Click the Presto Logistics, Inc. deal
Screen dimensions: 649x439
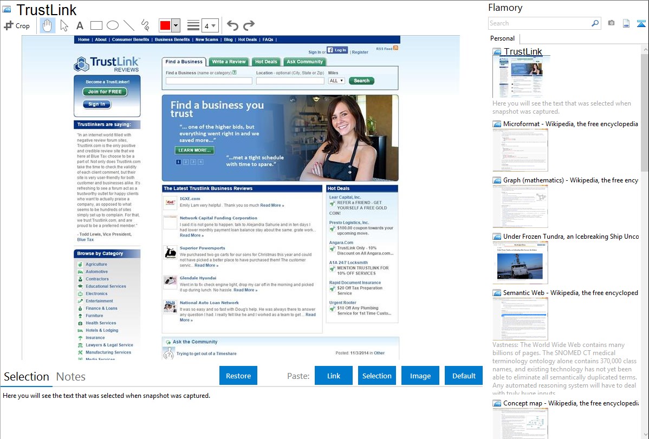[349, 222]
